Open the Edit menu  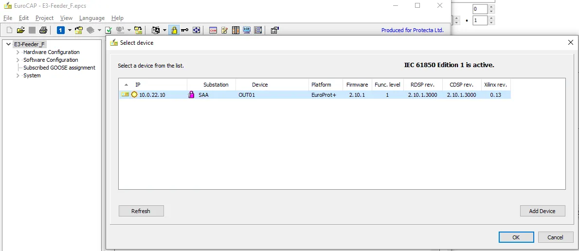tap(24, 18)
